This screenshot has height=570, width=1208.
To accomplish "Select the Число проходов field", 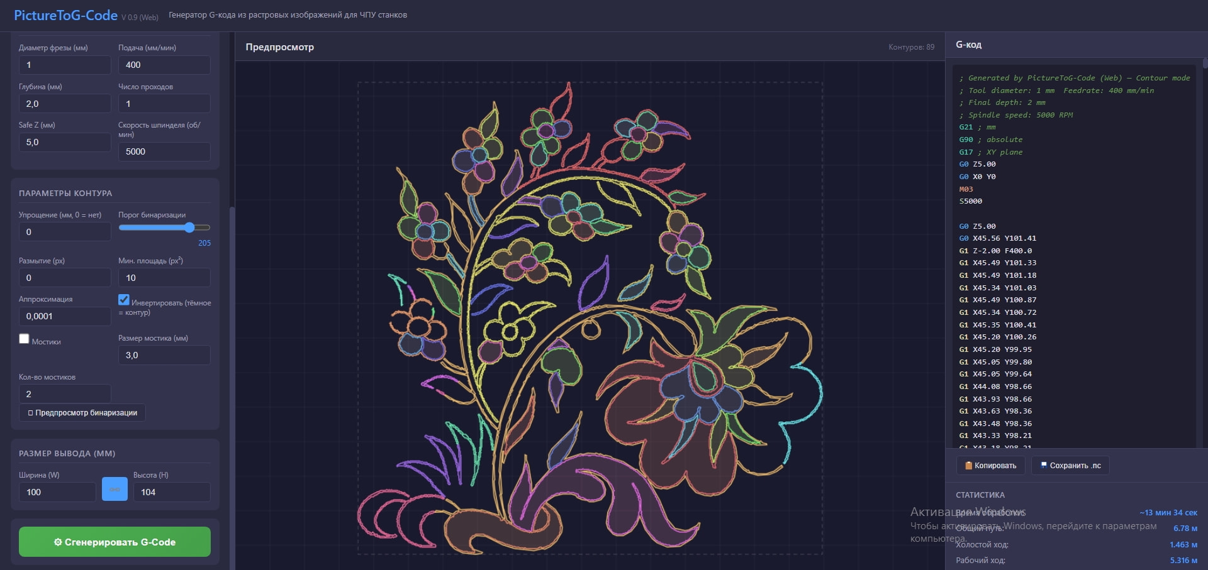I will pos(164,104).
